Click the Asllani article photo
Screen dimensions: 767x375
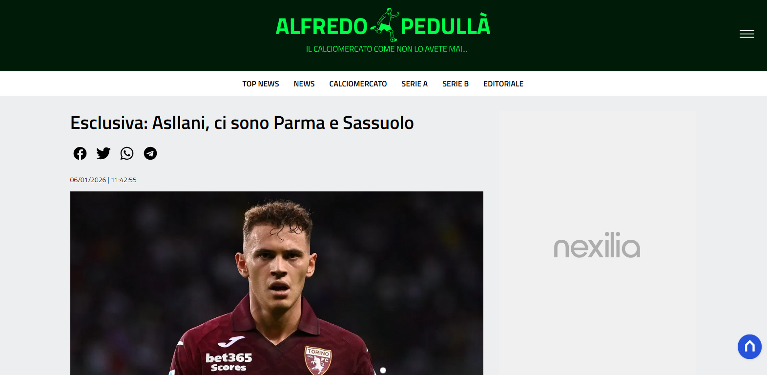pyautogui.click(x=277, y=283)
